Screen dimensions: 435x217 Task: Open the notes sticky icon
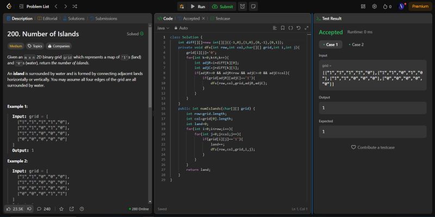pos(253,7)
